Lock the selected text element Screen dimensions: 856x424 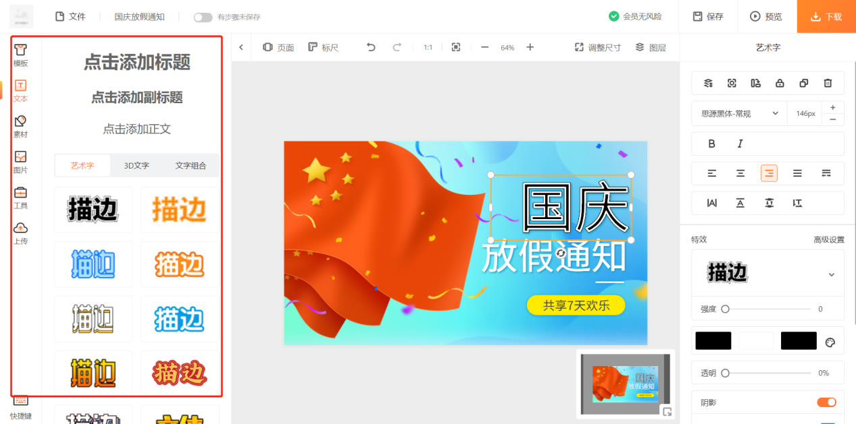click(x=780, y=82)
